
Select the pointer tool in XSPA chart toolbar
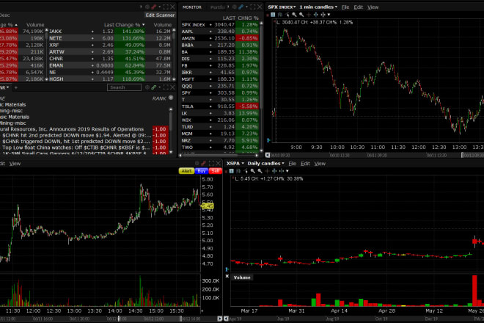pos(246,171)
